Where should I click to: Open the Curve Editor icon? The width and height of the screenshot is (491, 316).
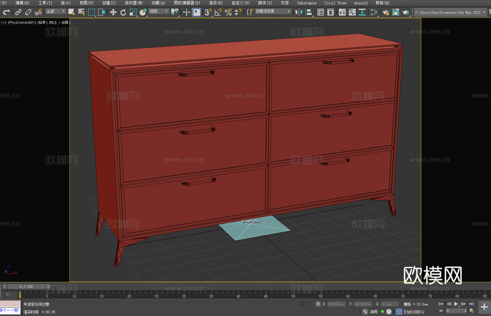352,12
